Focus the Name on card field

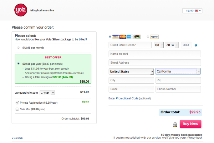(155, 54)
